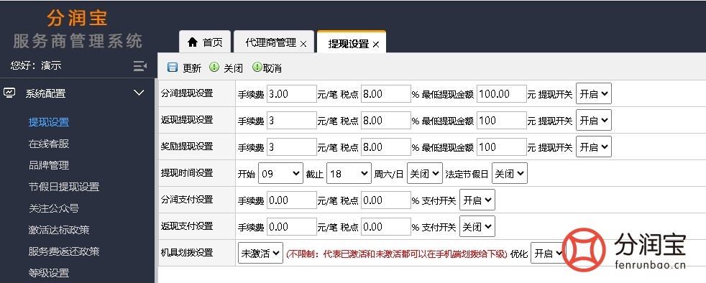
Task: Click 分润支付设置 税点 field
Action: click(386, 200)
